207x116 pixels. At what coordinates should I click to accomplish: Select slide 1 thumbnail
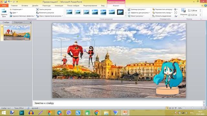point(17,33)
